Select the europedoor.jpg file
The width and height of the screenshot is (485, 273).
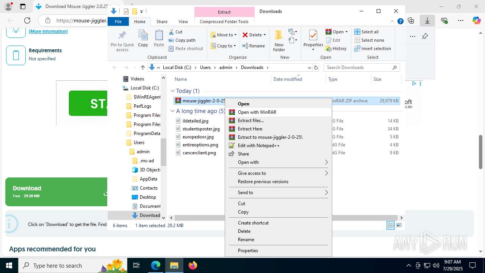point(198,137)
